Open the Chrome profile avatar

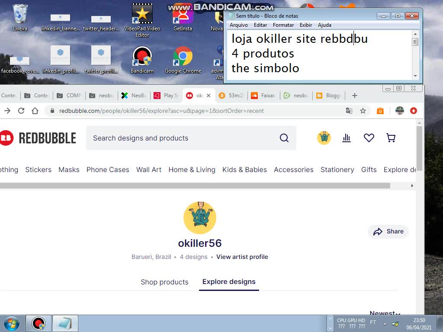399,111
